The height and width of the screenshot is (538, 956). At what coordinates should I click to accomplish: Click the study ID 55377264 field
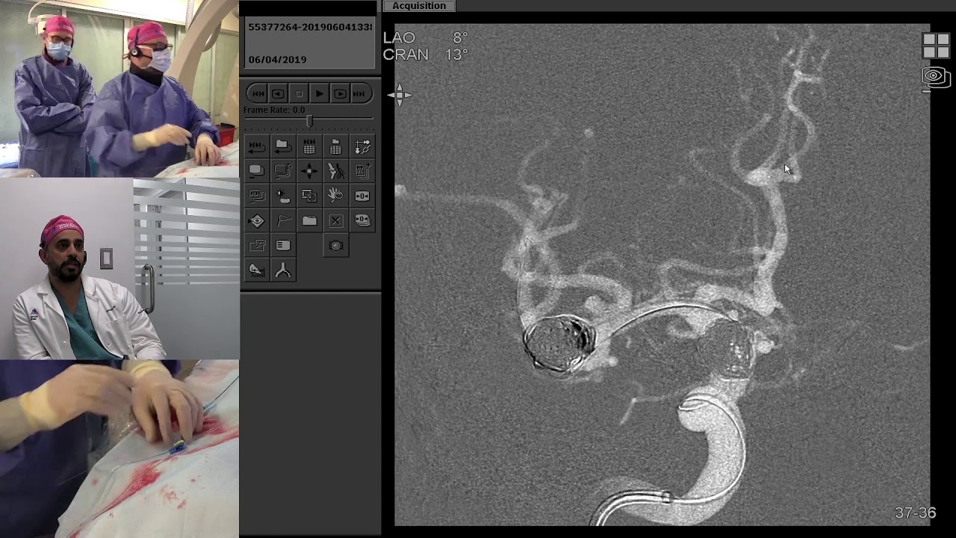coord(310,27)
